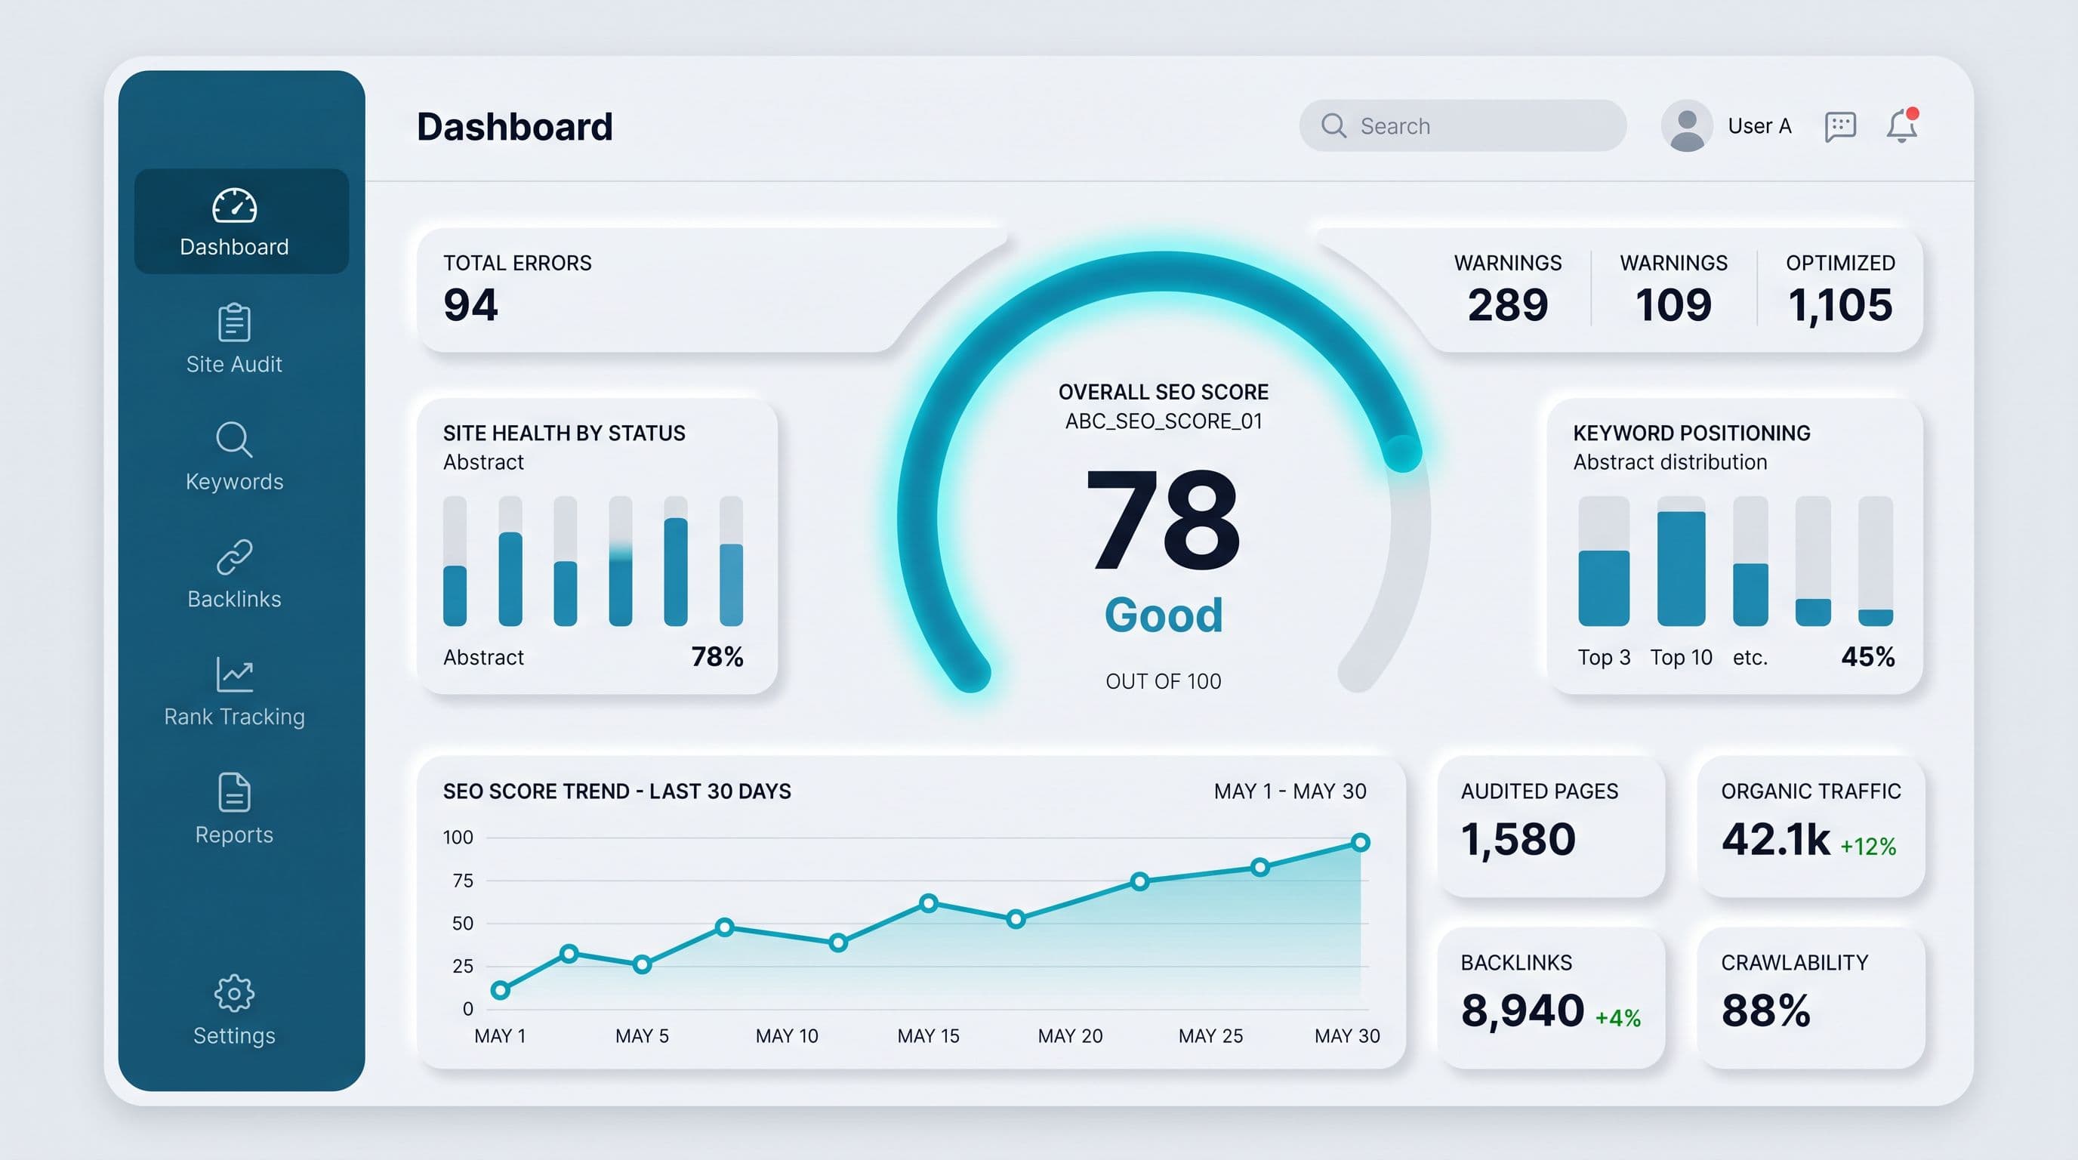Click the MAY 1 - MAY 30 date range
The width and height of the screenshot is (2078, 1160).
(x=1290, y=791)
